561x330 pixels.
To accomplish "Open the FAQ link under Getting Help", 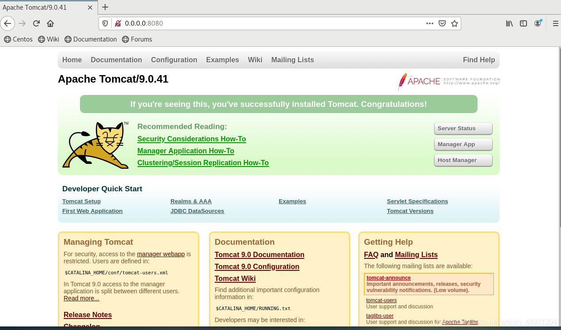I will click(371, 255).
